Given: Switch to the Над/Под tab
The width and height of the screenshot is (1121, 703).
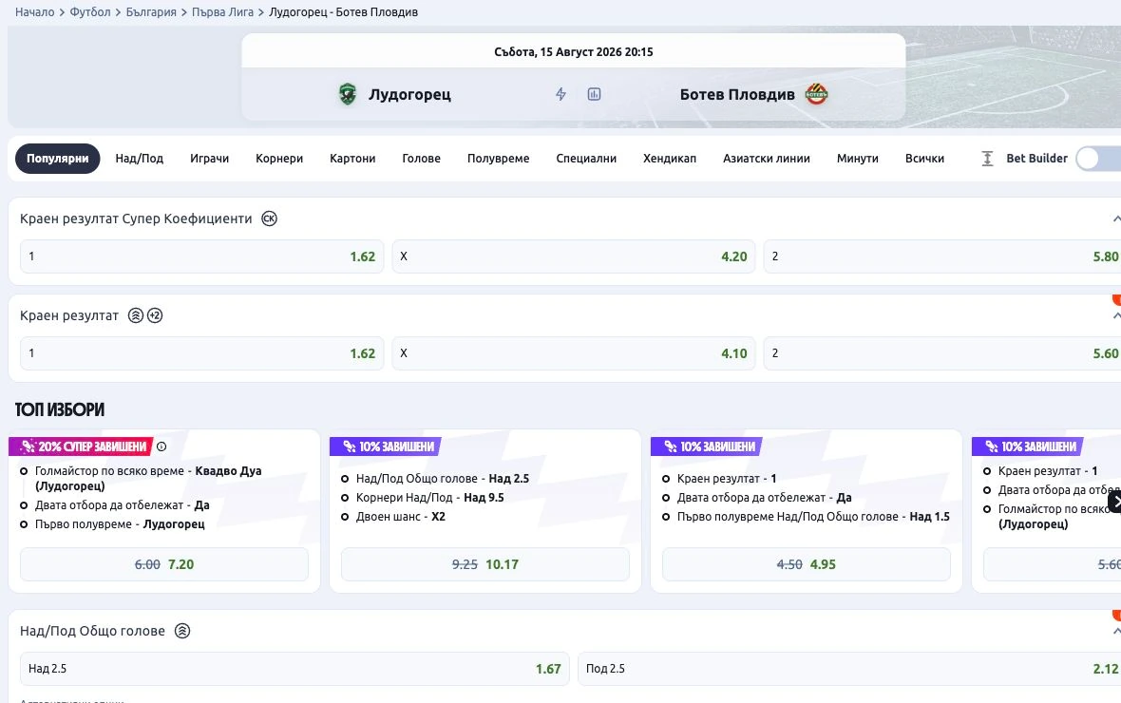Looking at the screenshot, I should (x=140, y=159).
